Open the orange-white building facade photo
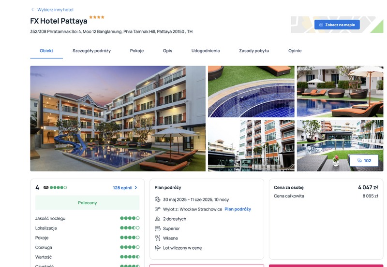 (x=251, y=145)
